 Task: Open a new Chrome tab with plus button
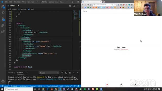pyautogui.click(x=104, y=2)
